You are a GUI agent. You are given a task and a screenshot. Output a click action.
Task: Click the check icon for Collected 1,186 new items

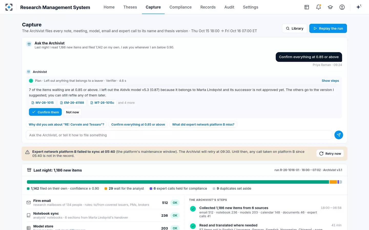click(x=193, y=209)
